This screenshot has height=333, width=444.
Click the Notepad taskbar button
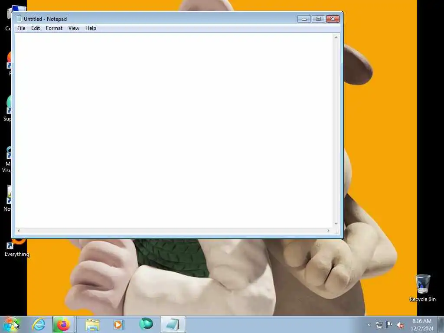pyautogui.click(x=173, y=324)
